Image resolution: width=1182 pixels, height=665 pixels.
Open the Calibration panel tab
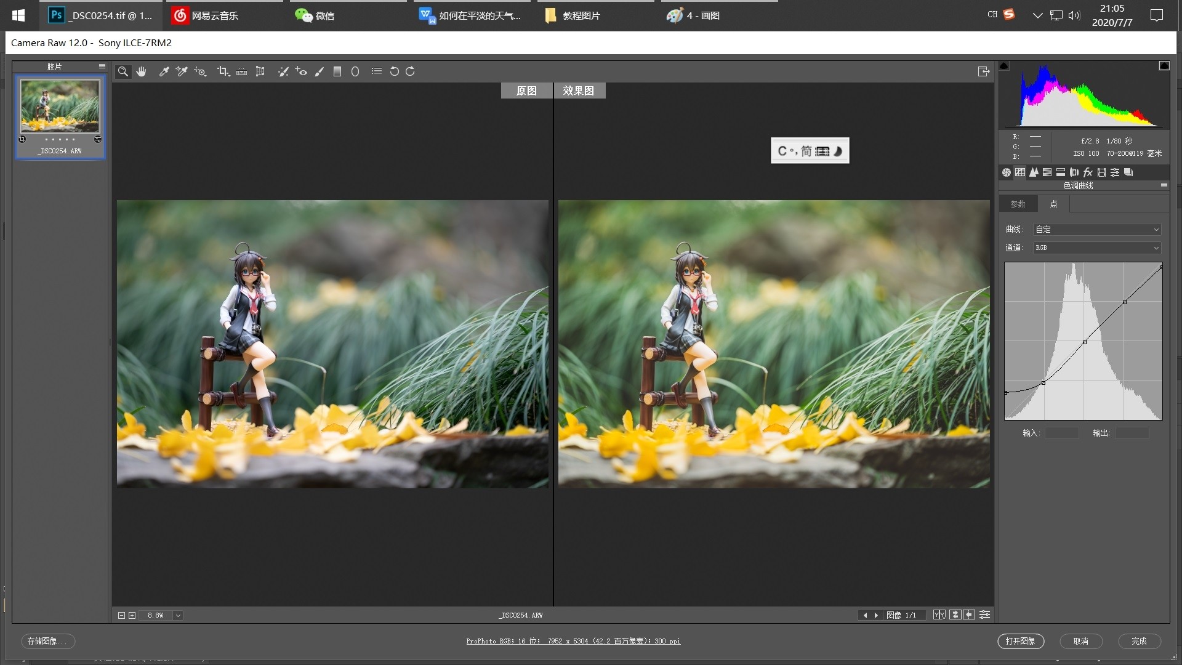point(1101,172)
